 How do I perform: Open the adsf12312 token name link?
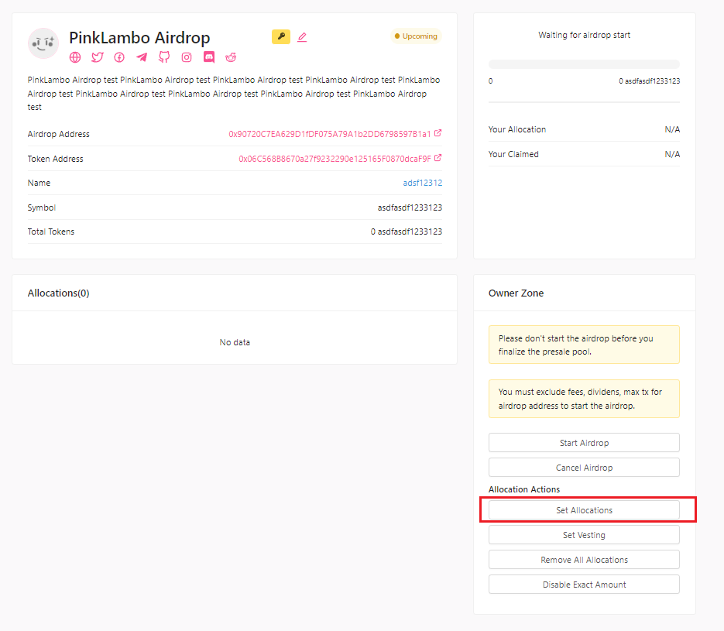(423, 183)
